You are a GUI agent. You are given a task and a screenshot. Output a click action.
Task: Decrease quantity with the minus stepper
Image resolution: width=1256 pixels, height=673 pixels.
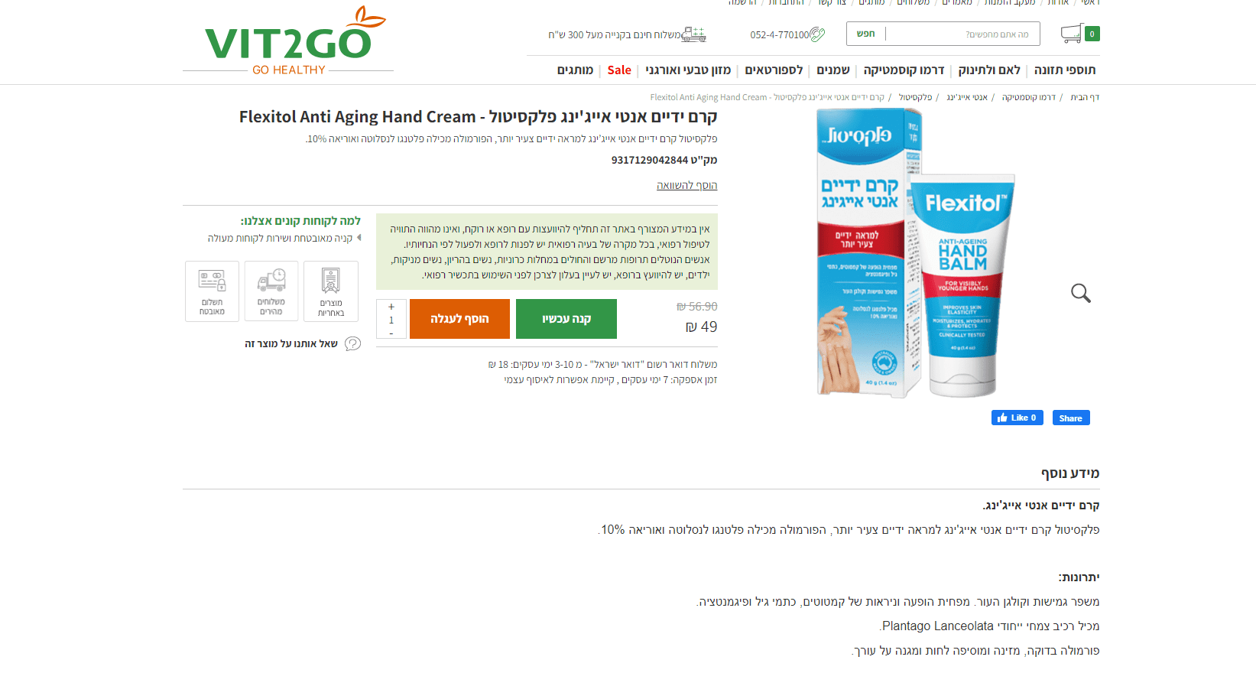(x=391, y=333)
